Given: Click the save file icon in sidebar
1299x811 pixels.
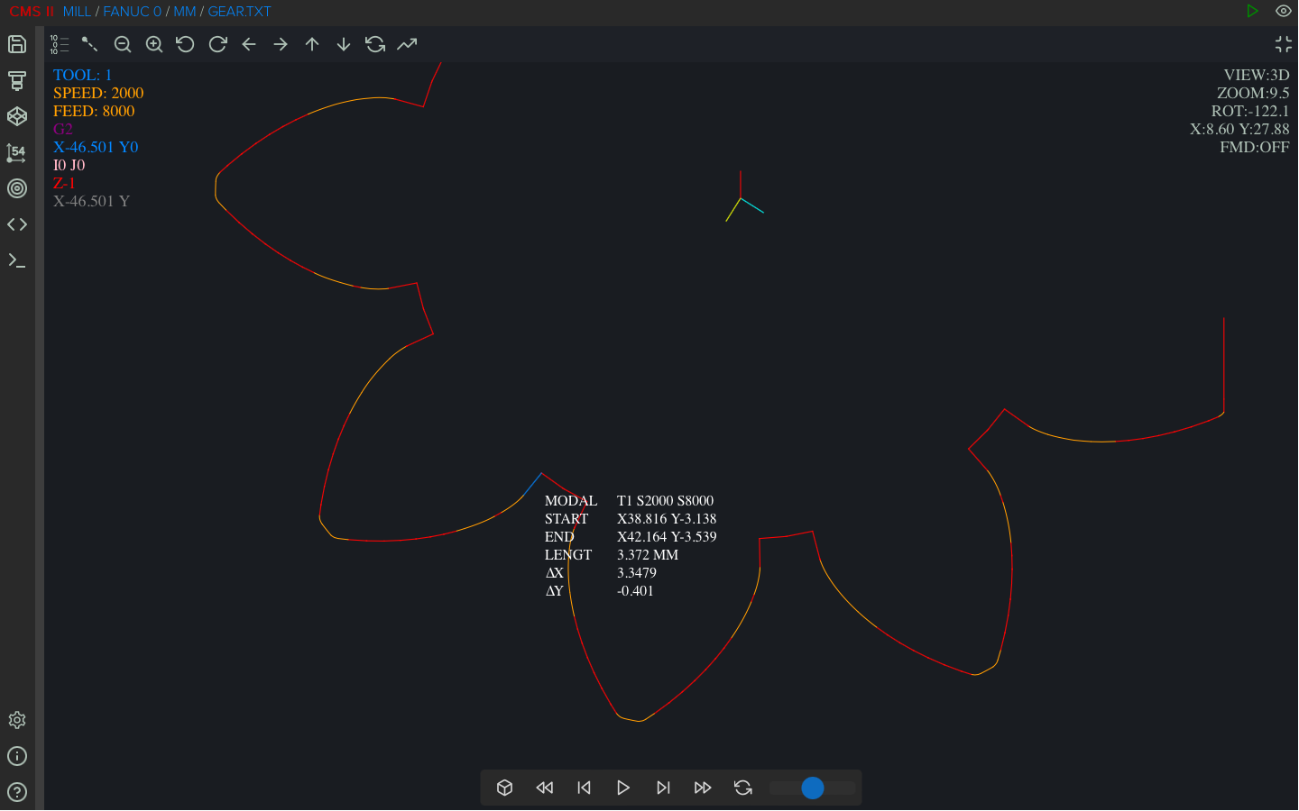Looking at the screenshot, I should [x=17, y=44].
